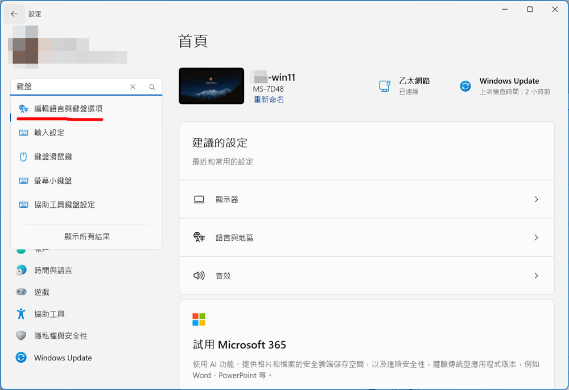Click 顯示所有結果 to show all results
569x390 pixels.
point(86,237)
